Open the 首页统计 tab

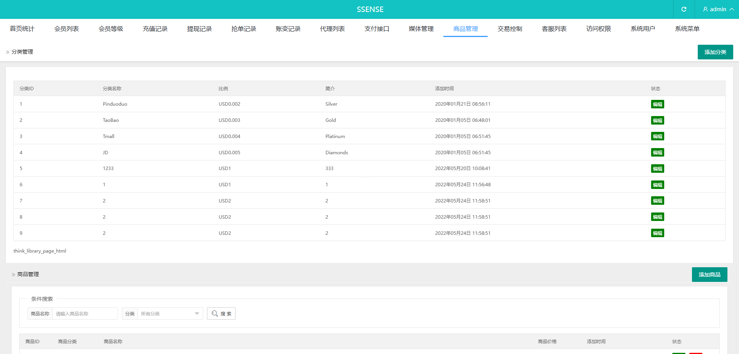coord(22,29)
